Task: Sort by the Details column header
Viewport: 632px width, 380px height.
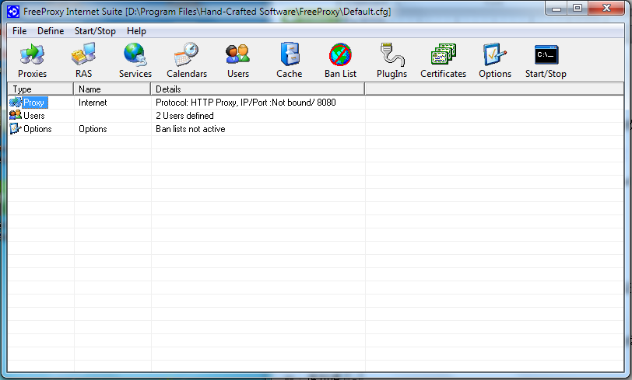Action: (x=258, y=89)
